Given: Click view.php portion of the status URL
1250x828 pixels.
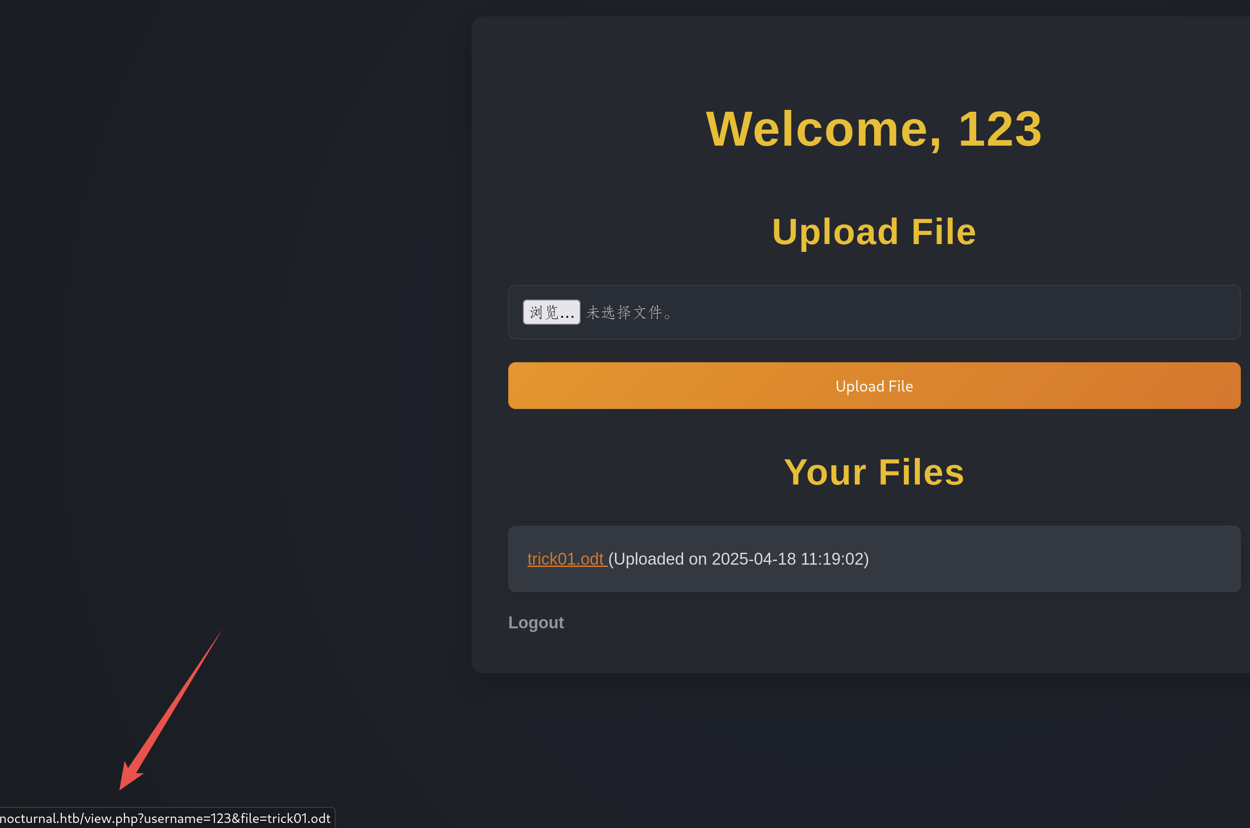Looking at the screenshot, I should (111, 818).
